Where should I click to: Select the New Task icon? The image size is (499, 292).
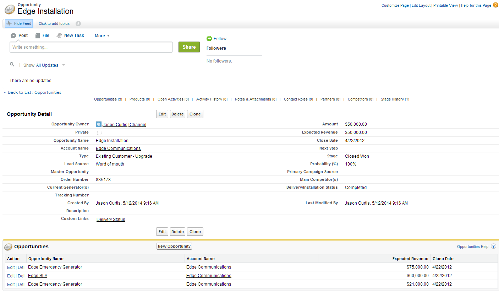pyautogui.click(x=59, y=36)
